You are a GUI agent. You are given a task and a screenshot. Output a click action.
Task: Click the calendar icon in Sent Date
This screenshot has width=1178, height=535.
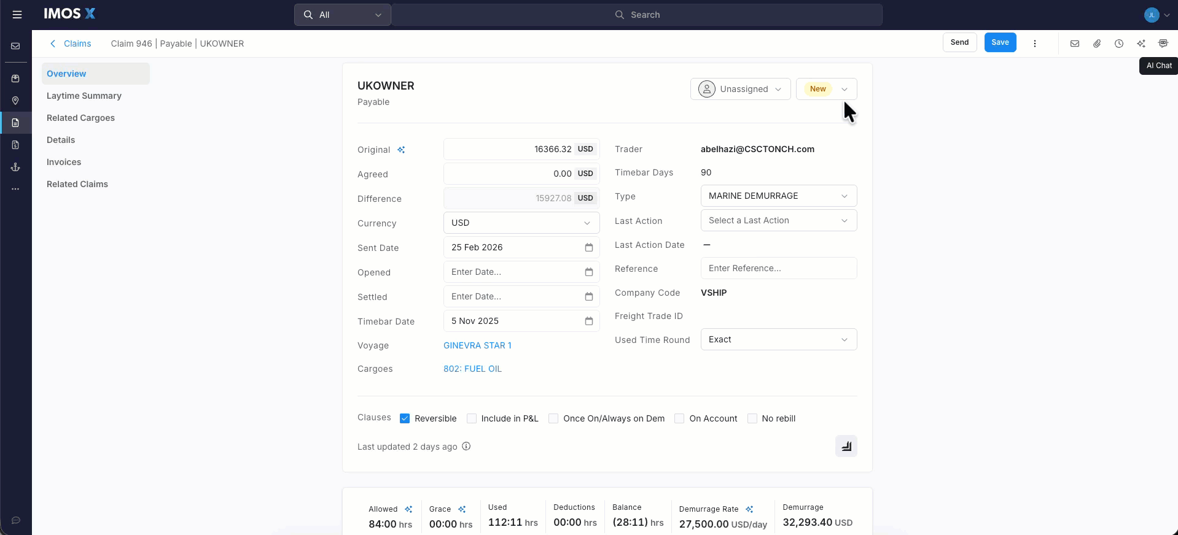[x=588, y=247]
